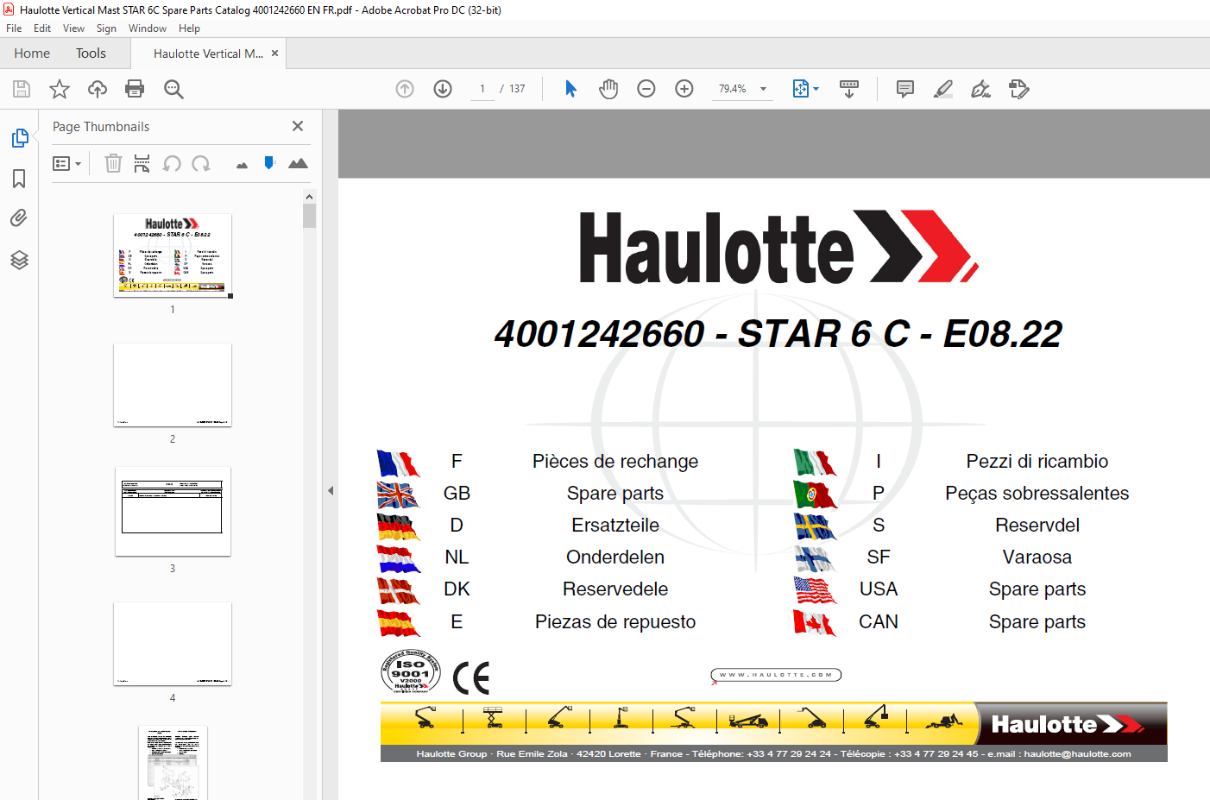Open the sign document tool

tap(981, 89)
